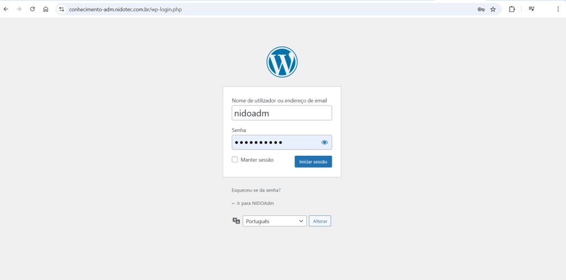This screenshot has width=566, height=280.
Task: Go back using browser back arrow
Action: (6, 9)
